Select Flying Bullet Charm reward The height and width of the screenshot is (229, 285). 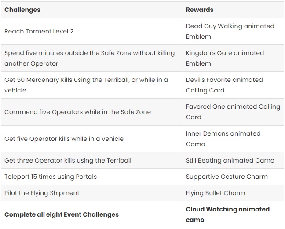tap(216, 193)
